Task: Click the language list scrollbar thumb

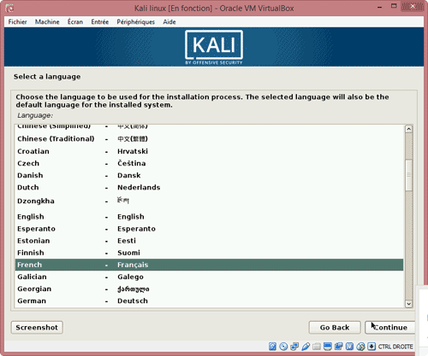Action: pyautogui.click(x=408, y=175)
